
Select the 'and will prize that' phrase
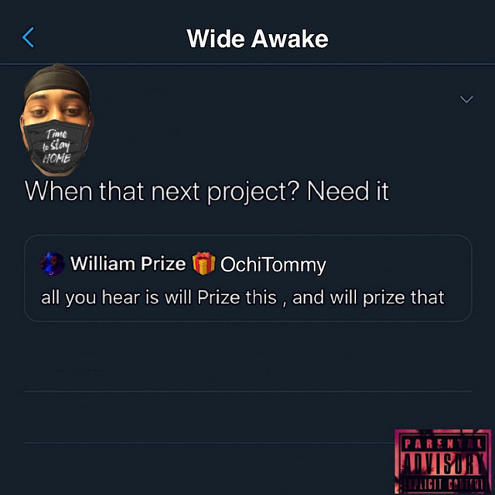(x=368, y=297)
